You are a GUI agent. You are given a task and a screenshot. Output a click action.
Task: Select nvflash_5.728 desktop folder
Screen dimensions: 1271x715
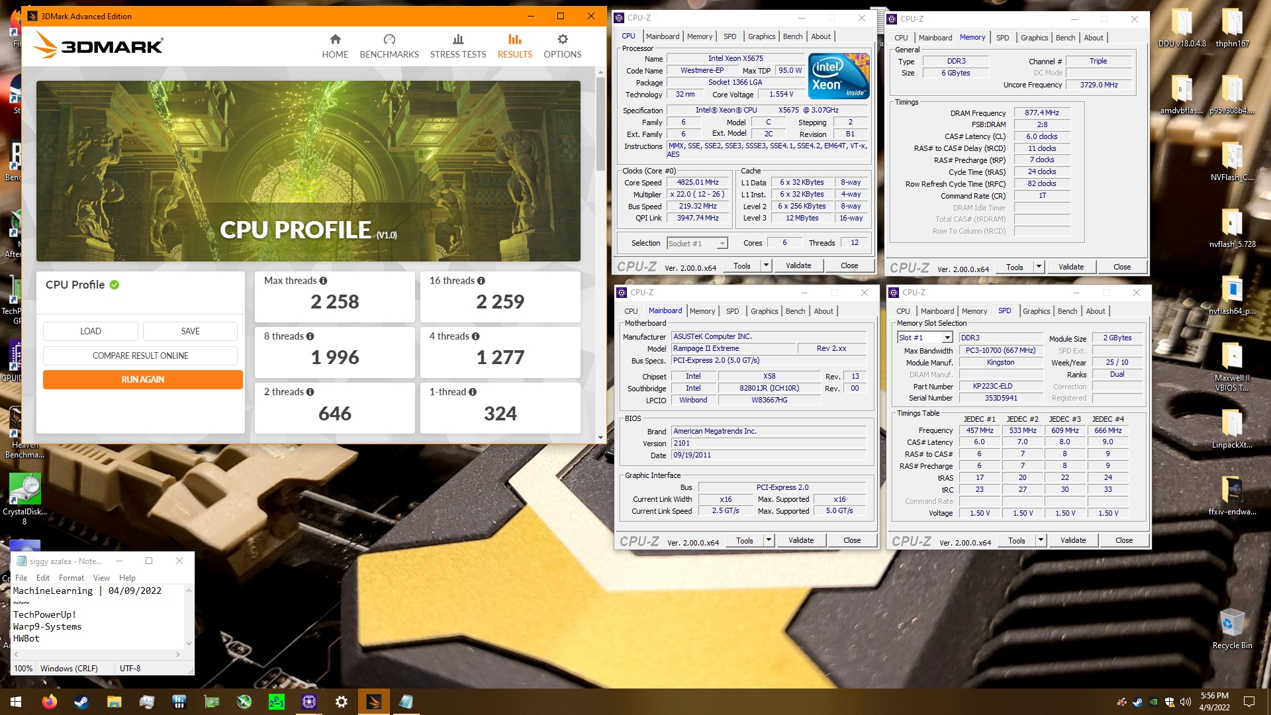pos(1232,228)
